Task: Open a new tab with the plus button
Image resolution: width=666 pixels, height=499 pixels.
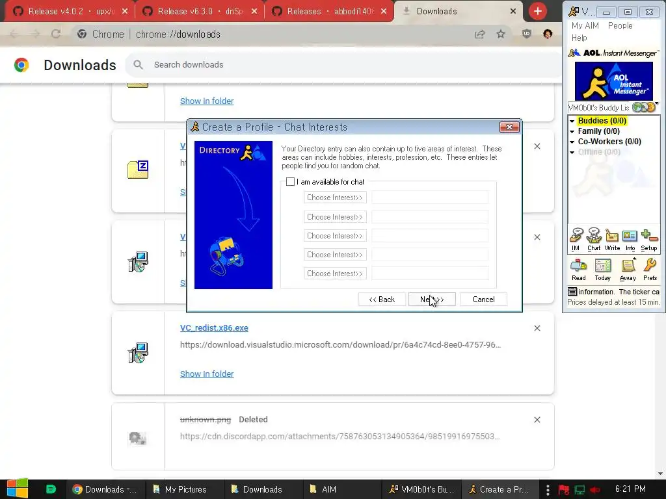Action: [538, 11]
